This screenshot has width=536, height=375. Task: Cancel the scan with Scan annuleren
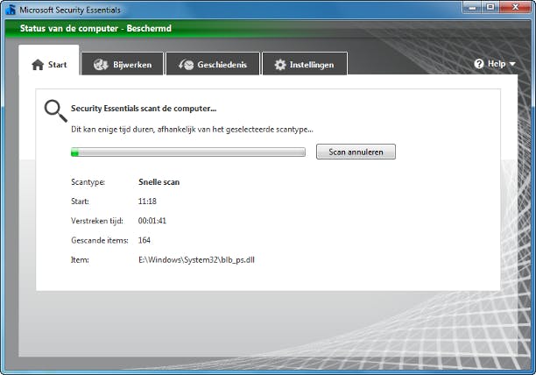pyautogui.click(x=356, y=152)
